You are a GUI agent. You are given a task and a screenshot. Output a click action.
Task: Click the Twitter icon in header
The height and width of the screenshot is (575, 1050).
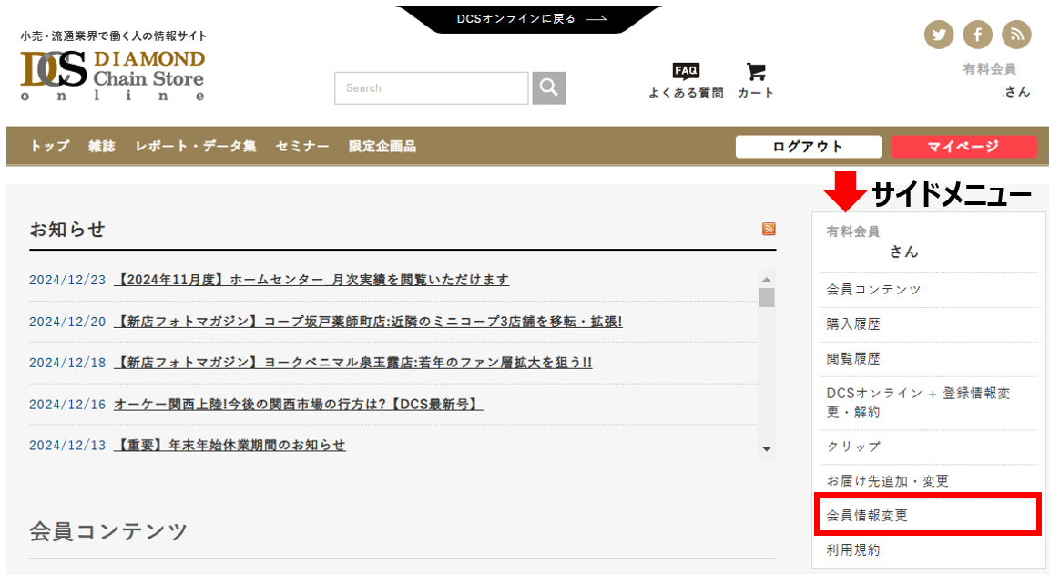(939, 35)
